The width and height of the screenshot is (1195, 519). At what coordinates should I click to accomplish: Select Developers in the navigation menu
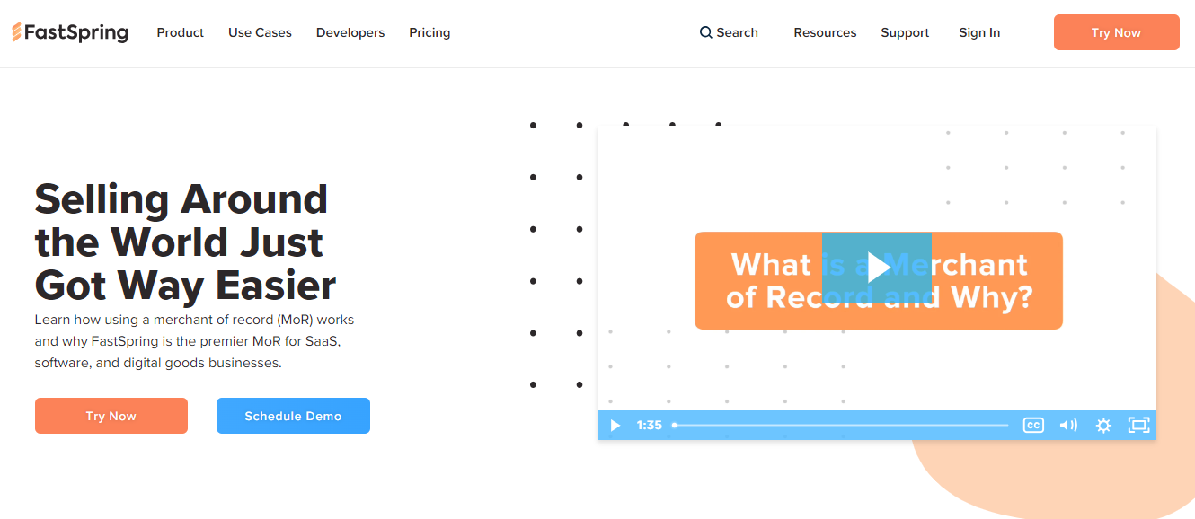click(350, 32)
